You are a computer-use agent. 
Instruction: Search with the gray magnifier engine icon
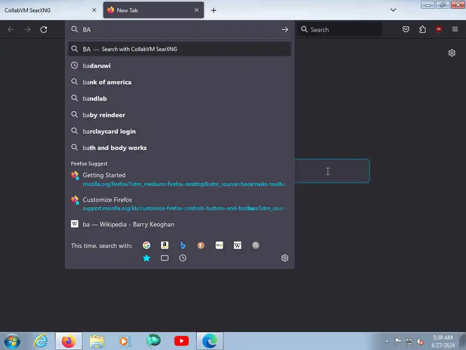256,245
